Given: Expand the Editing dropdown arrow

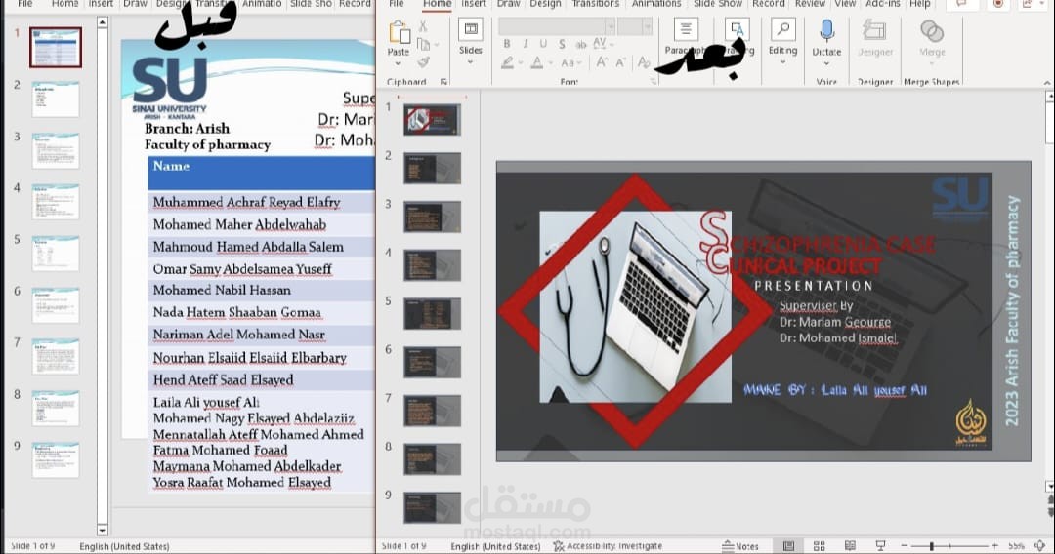Looking at the screenshot, I should [x=782, y=62].
